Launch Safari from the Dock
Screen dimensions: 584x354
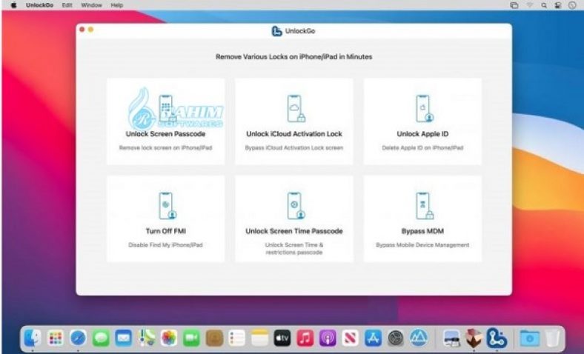(79, 338)
